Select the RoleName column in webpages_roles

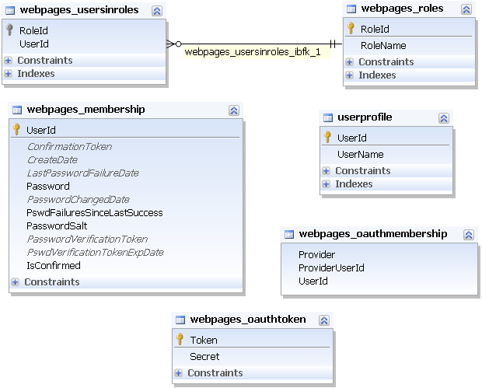point(383,46)
